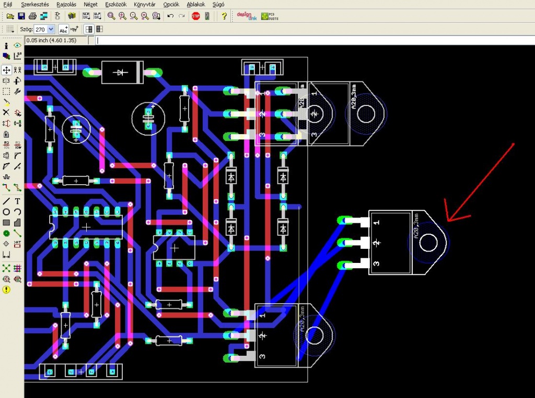The image size is (535, 398).
Task: Open the Szerkesztés menu
Action: (x=35, y=4)
